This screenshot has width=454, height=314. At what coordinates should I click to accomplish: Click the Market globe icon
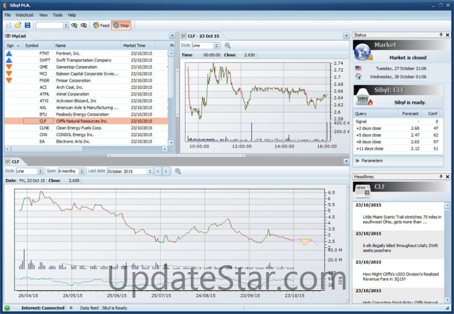pos(363,52)
